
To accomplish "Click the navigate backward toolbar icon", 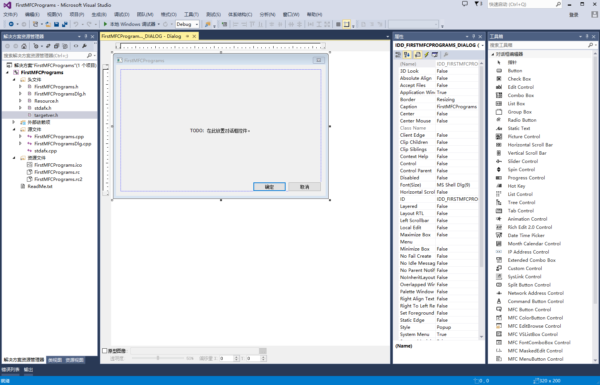I will 11,24.
